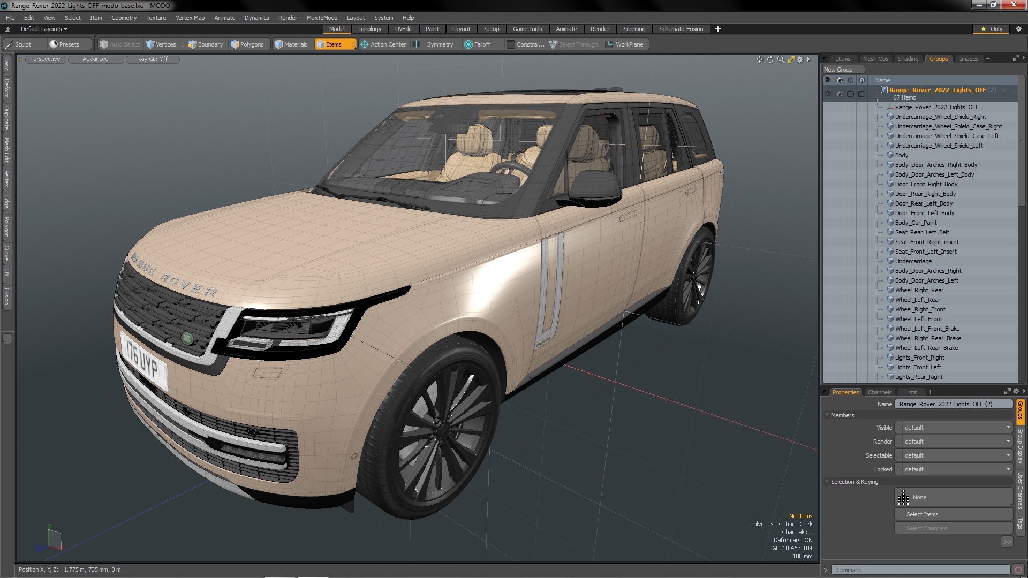Toggle the Ray GL: Off button

pos(153,59)
